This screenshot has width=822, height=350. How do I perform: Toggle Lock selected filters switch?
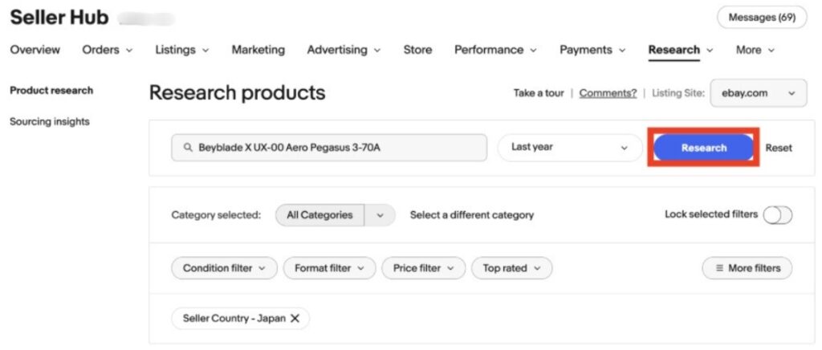click(x=777, y=215)
